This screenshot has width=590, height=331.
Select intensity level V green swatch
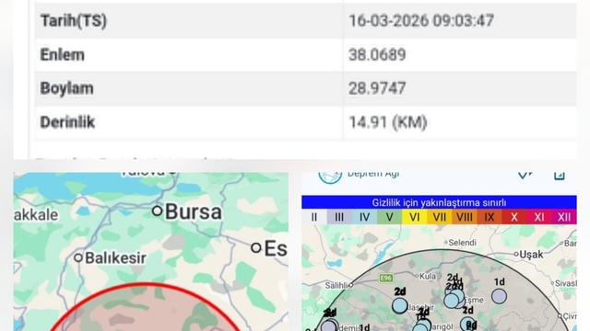click(389, 217)
